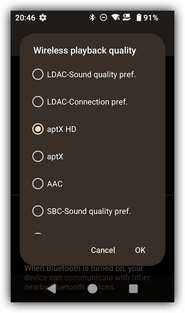
Task: Tap the Bluetooth status icon
Action: pyautogui.click(x=92, y=18)
